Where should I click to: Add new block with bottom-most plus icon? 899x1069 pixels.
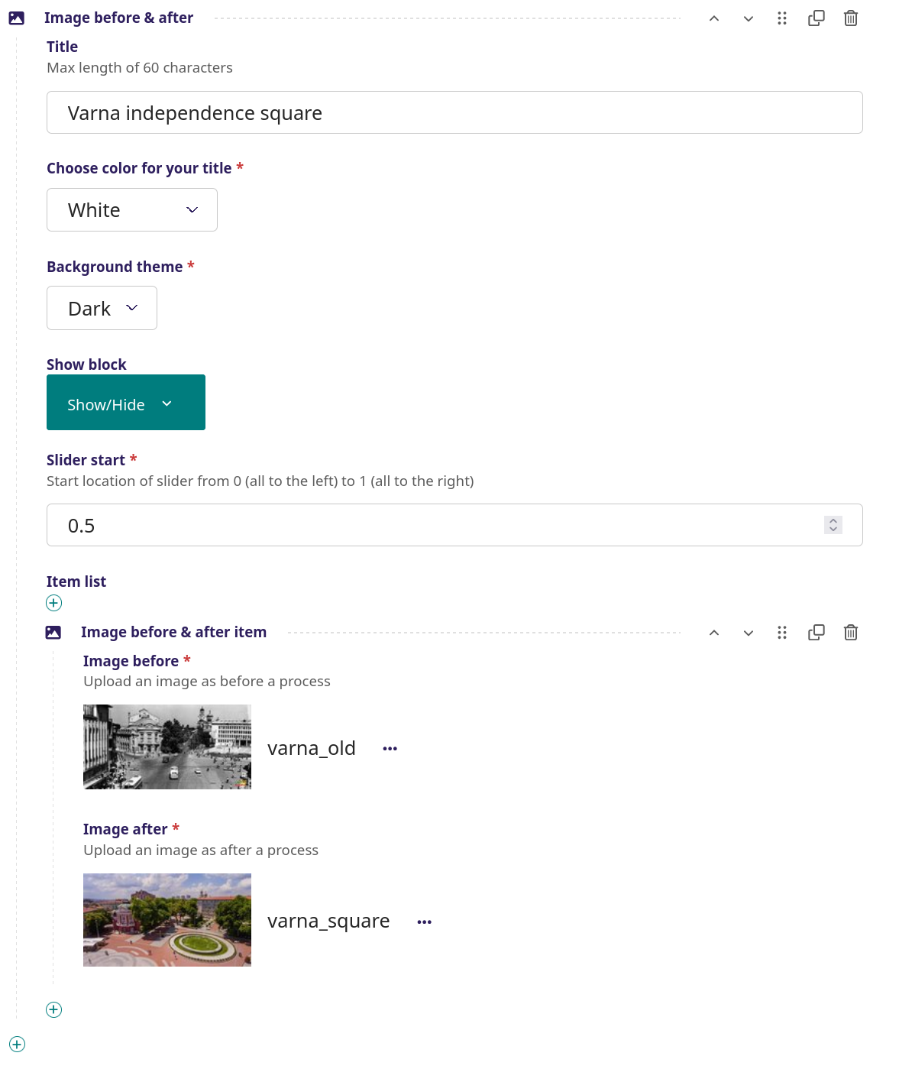pos(18,1045)
